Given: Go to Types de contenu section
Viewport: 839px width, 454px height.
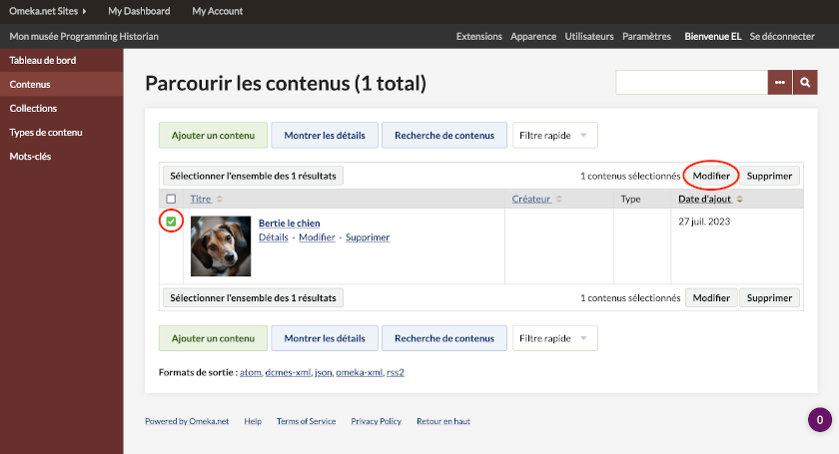Looking at the screenshot, I should coord(46,132).
